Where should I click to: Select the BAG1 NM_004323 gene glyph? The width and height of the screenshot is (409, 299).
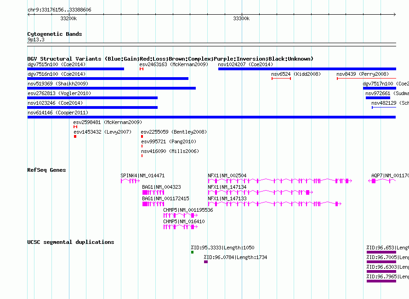point(153,192)
